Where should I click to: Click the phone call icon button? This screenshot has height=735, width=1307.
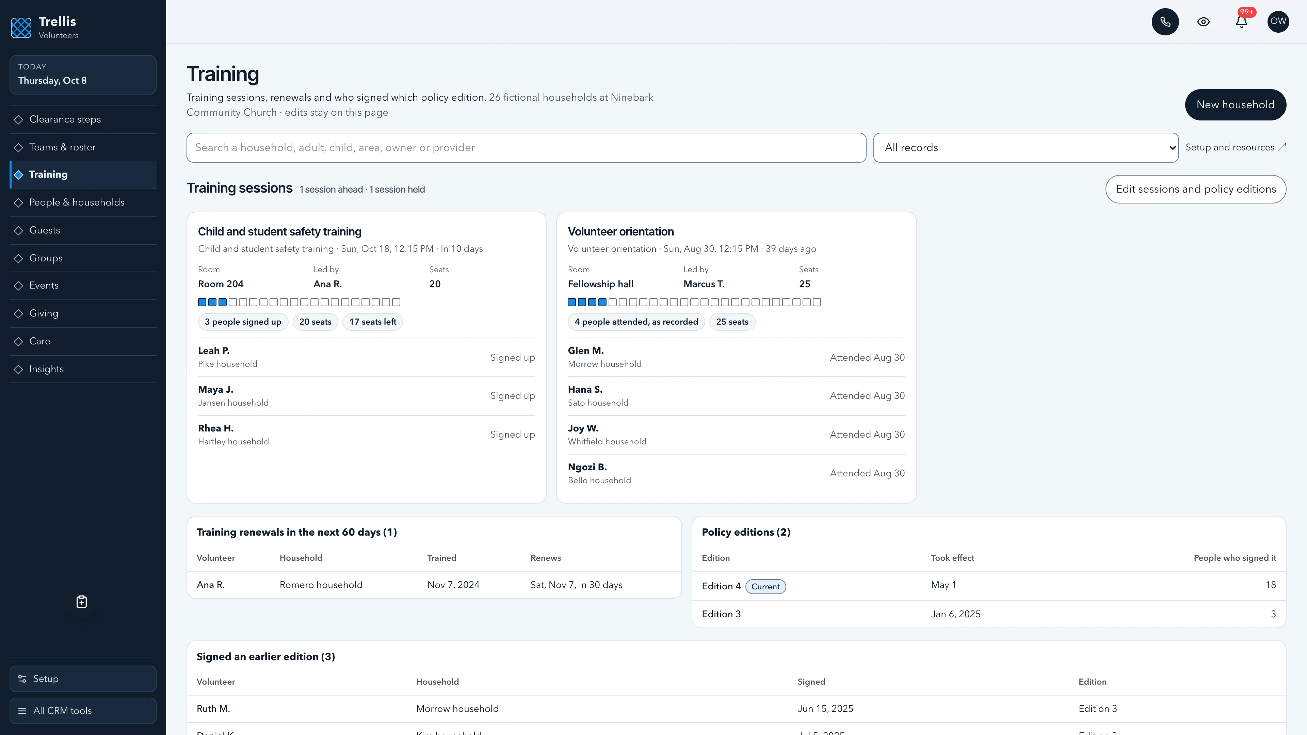click(x=1165, y=22)
